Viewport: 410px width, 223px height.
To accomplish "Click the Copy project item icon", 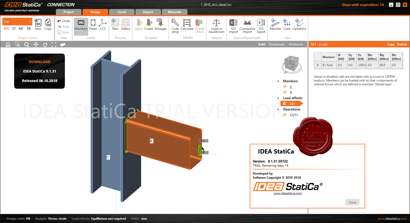I will 48,25.
